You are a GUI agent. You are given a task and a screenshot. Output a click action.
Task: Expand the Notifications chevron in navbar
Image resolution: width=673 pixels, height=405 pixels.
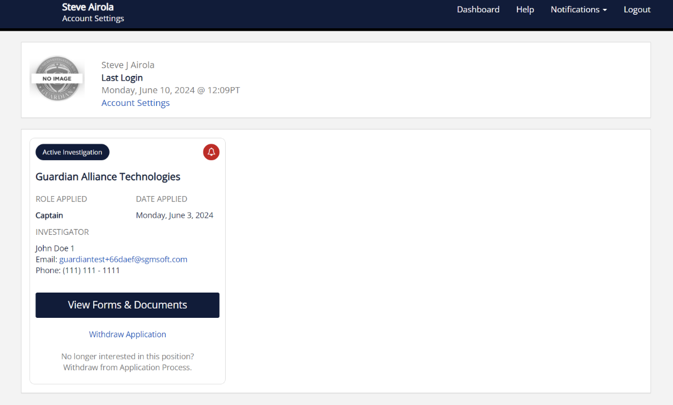tap(604, 9)
